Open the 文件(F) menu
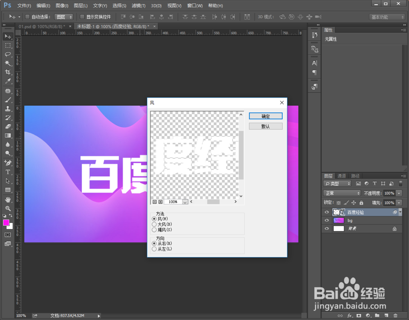 [x=24, y=5]
